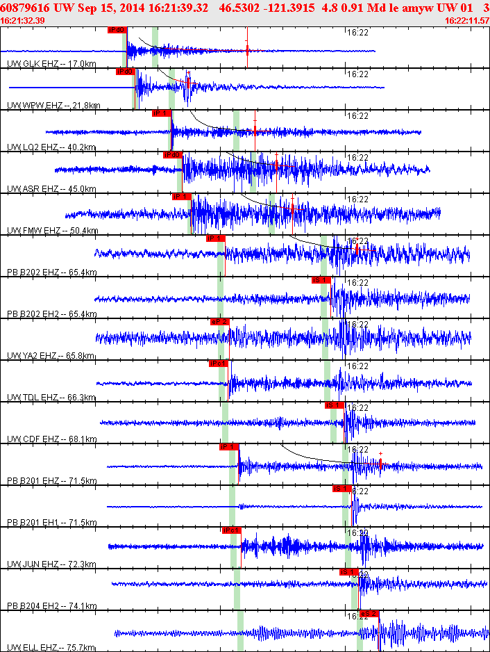Click station label UW FMW EHZ -- 50.4km
Image resolution: width=490 pixels, height=652 pixels.
click(x=53, y=230)
